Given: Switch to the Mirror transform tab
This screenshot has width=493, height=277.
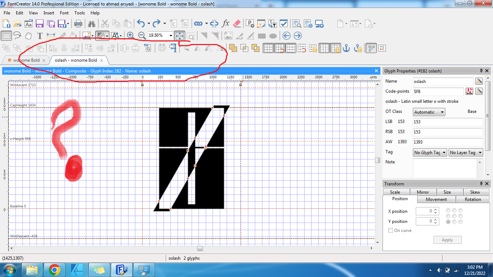Looking at the screenshot, I should coord(423,192).
